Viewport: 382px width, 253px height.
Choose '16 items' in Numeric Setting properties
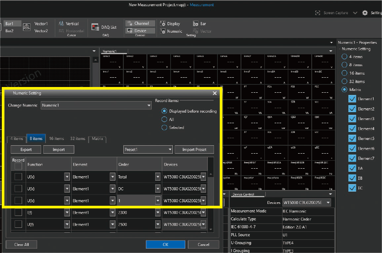pyautogui.click(x=344, y=73)
